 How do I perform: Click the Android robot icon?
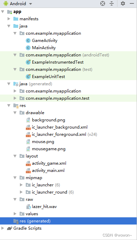coord(6,3)
